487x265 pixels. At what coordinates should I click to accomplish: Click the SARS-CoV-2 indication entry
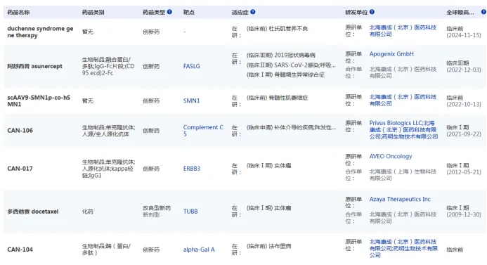pyautogui.click(x=292, y=65)
